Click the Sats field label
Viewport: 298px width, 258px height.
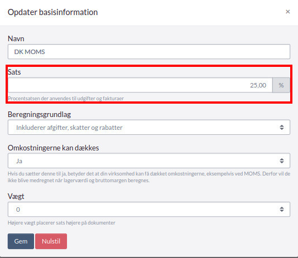pyautogui.click(x=15, y=72)
